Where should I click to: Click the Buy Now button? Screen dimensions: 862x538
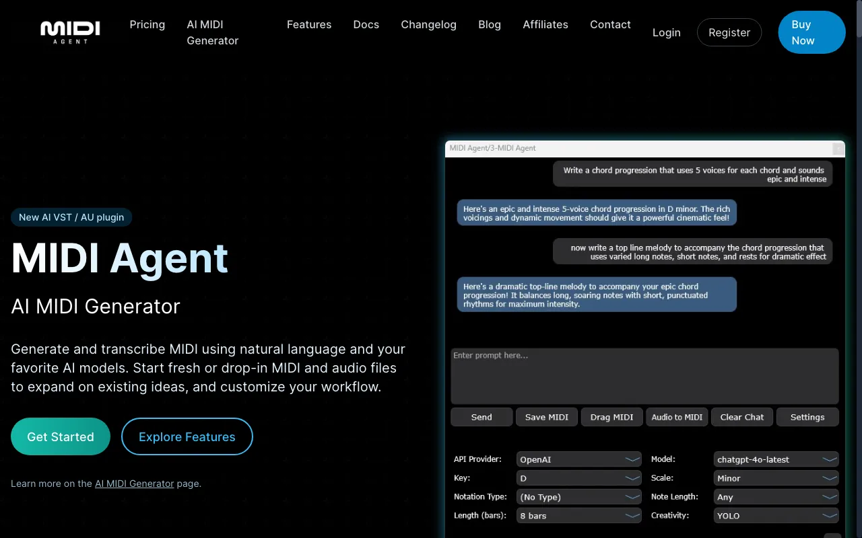811,32
